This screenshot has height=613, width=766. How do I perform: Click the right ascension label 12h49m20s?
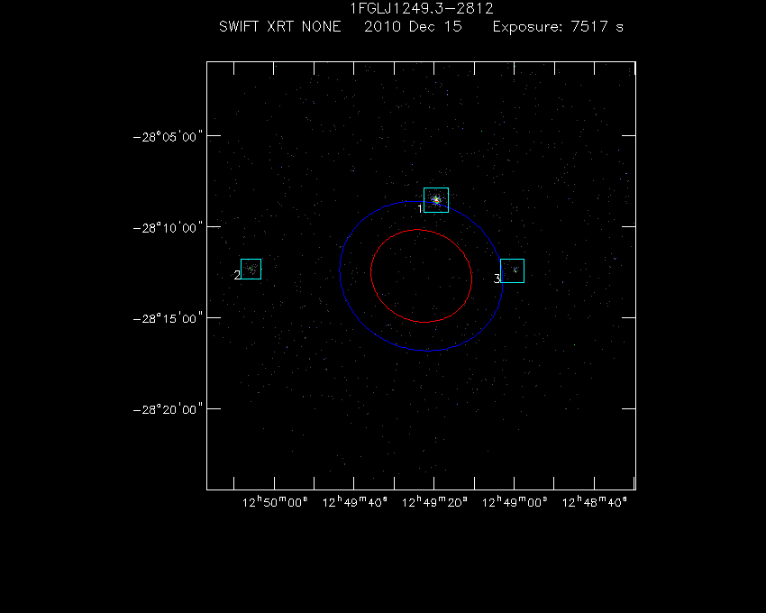[434, 502]
